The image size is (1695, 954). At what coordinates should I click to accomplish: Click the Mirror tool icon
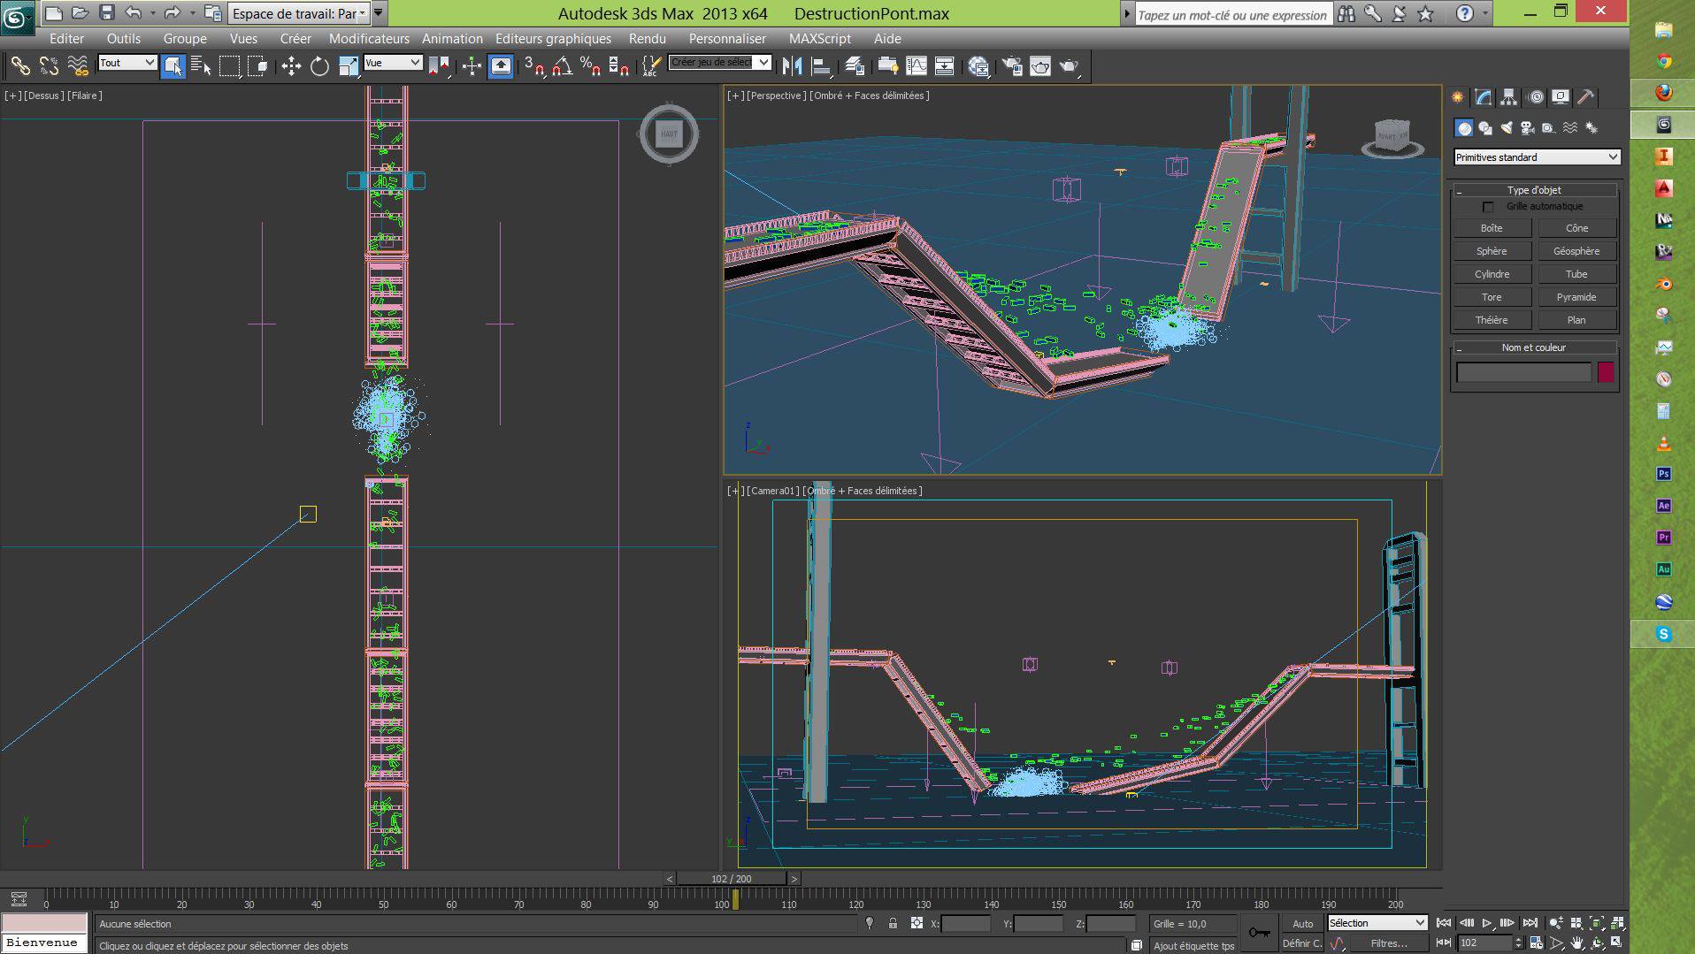point(792,66)
